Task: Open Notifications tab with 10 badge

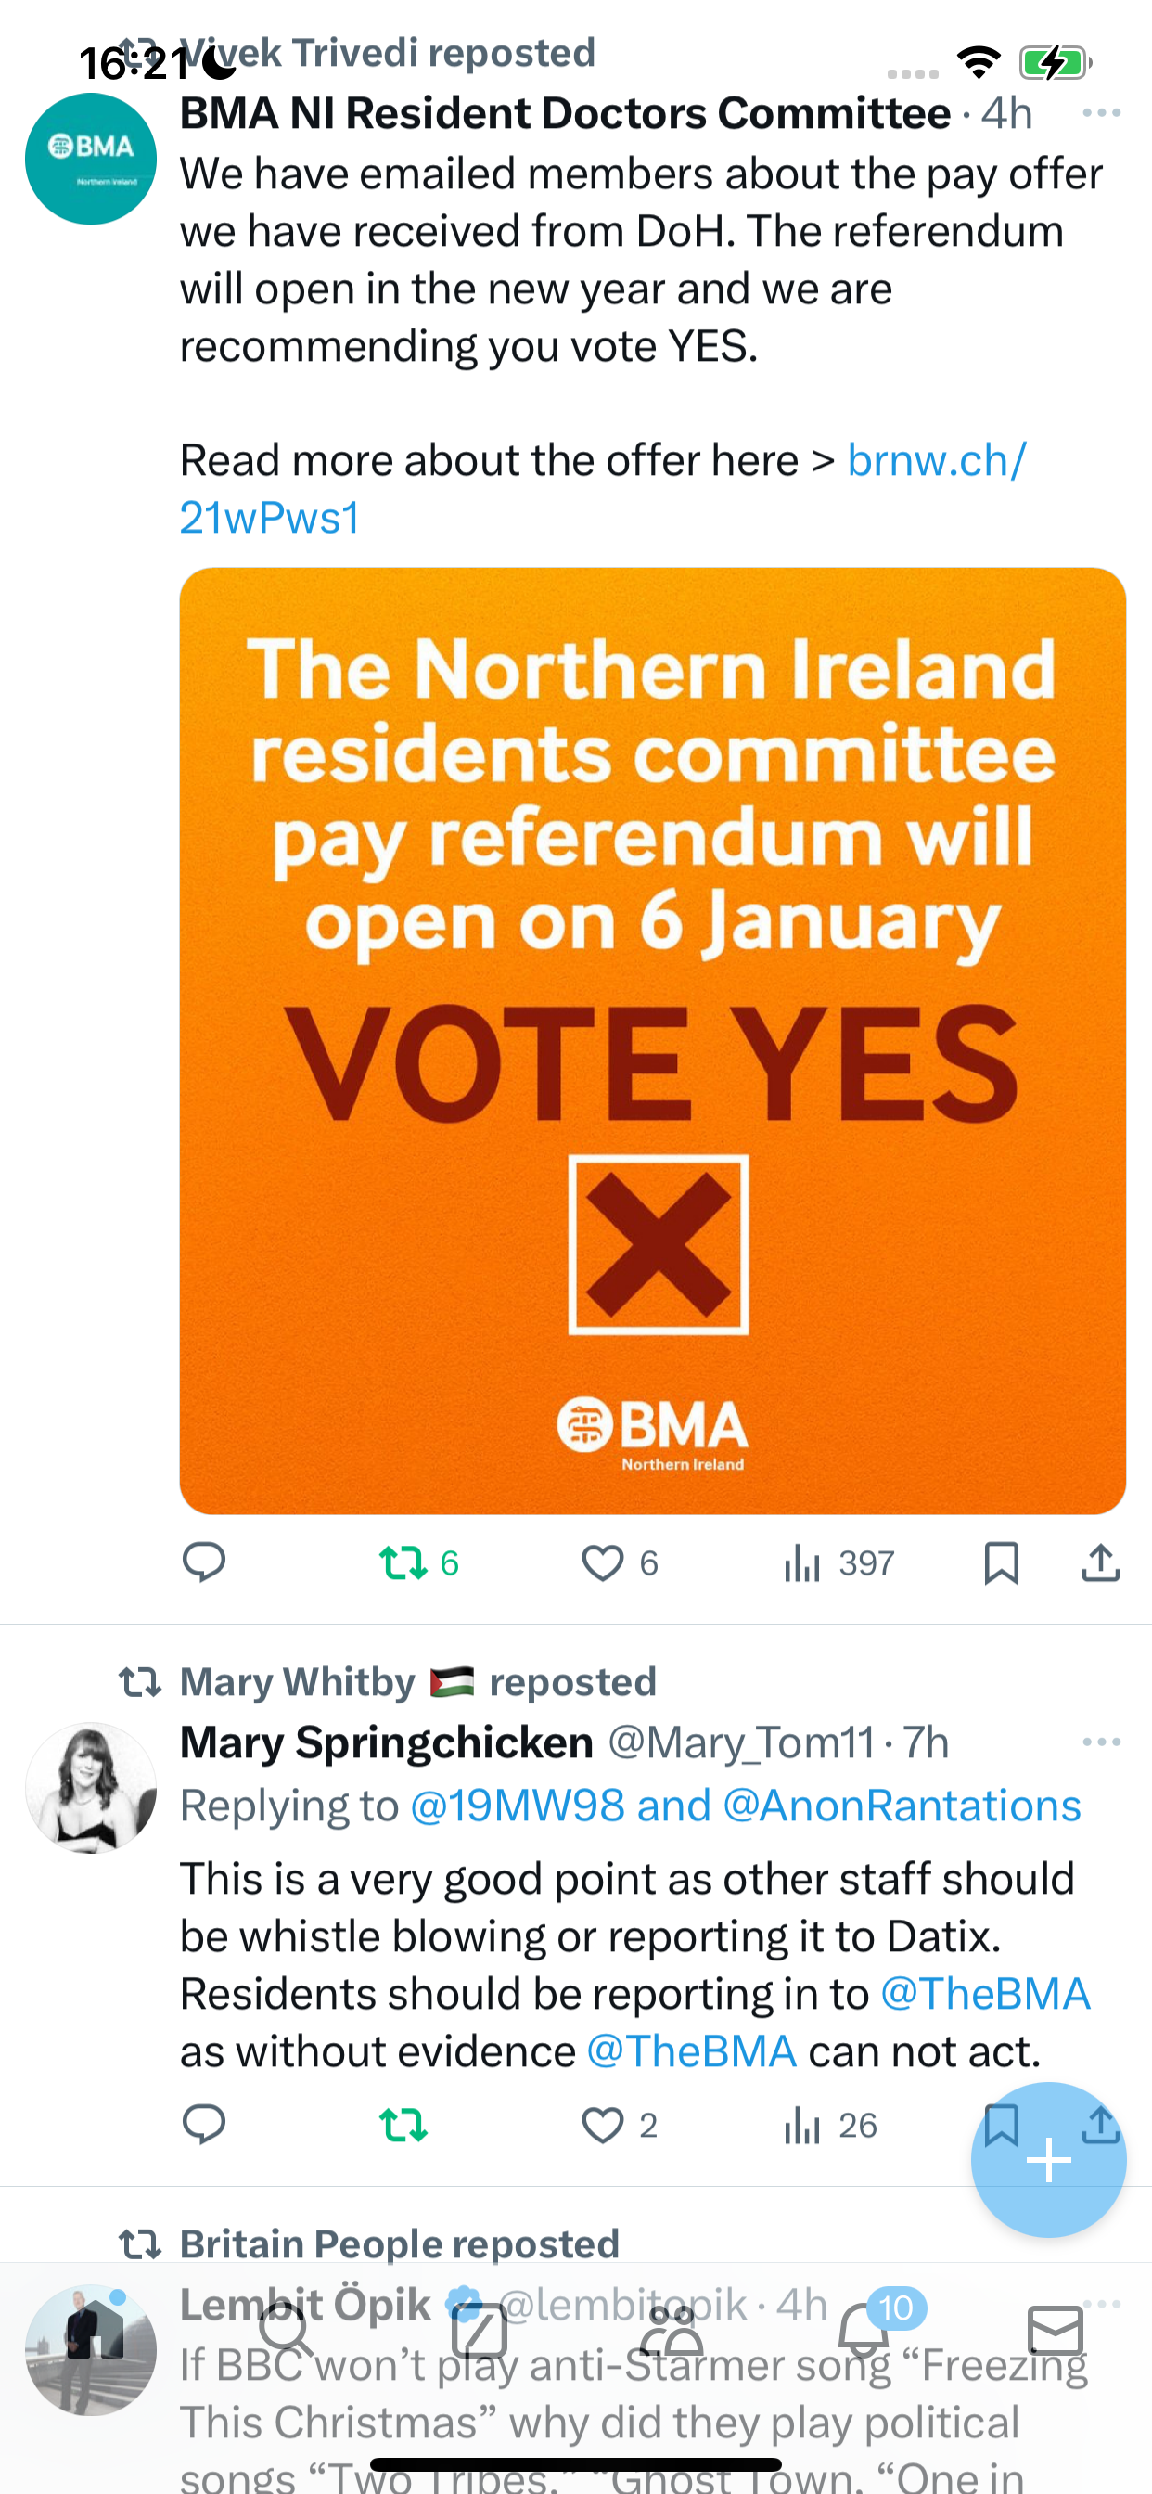Action: [x=864, y=2331]
